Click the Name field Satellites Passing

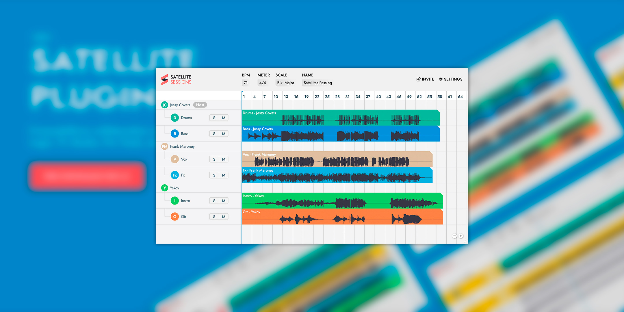(318, 83)
